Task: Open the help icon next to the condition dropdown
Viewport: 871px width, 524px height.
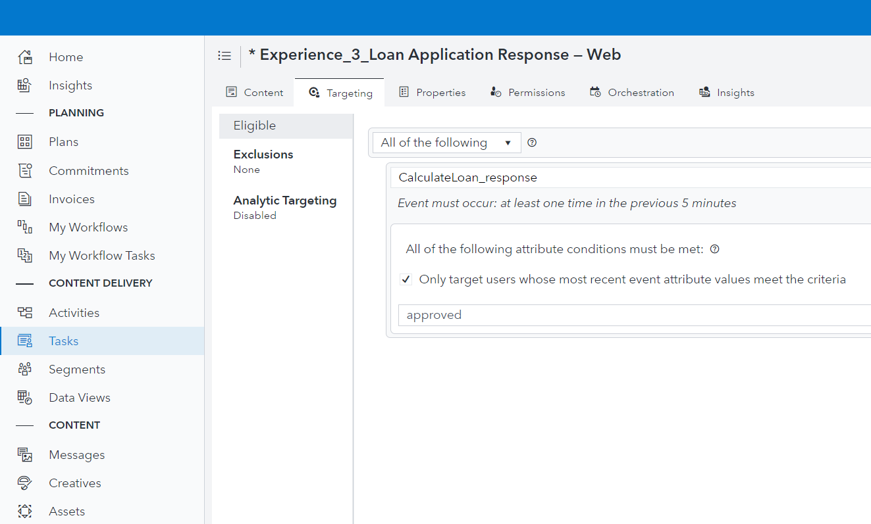Action: click(x=531, y=142)
